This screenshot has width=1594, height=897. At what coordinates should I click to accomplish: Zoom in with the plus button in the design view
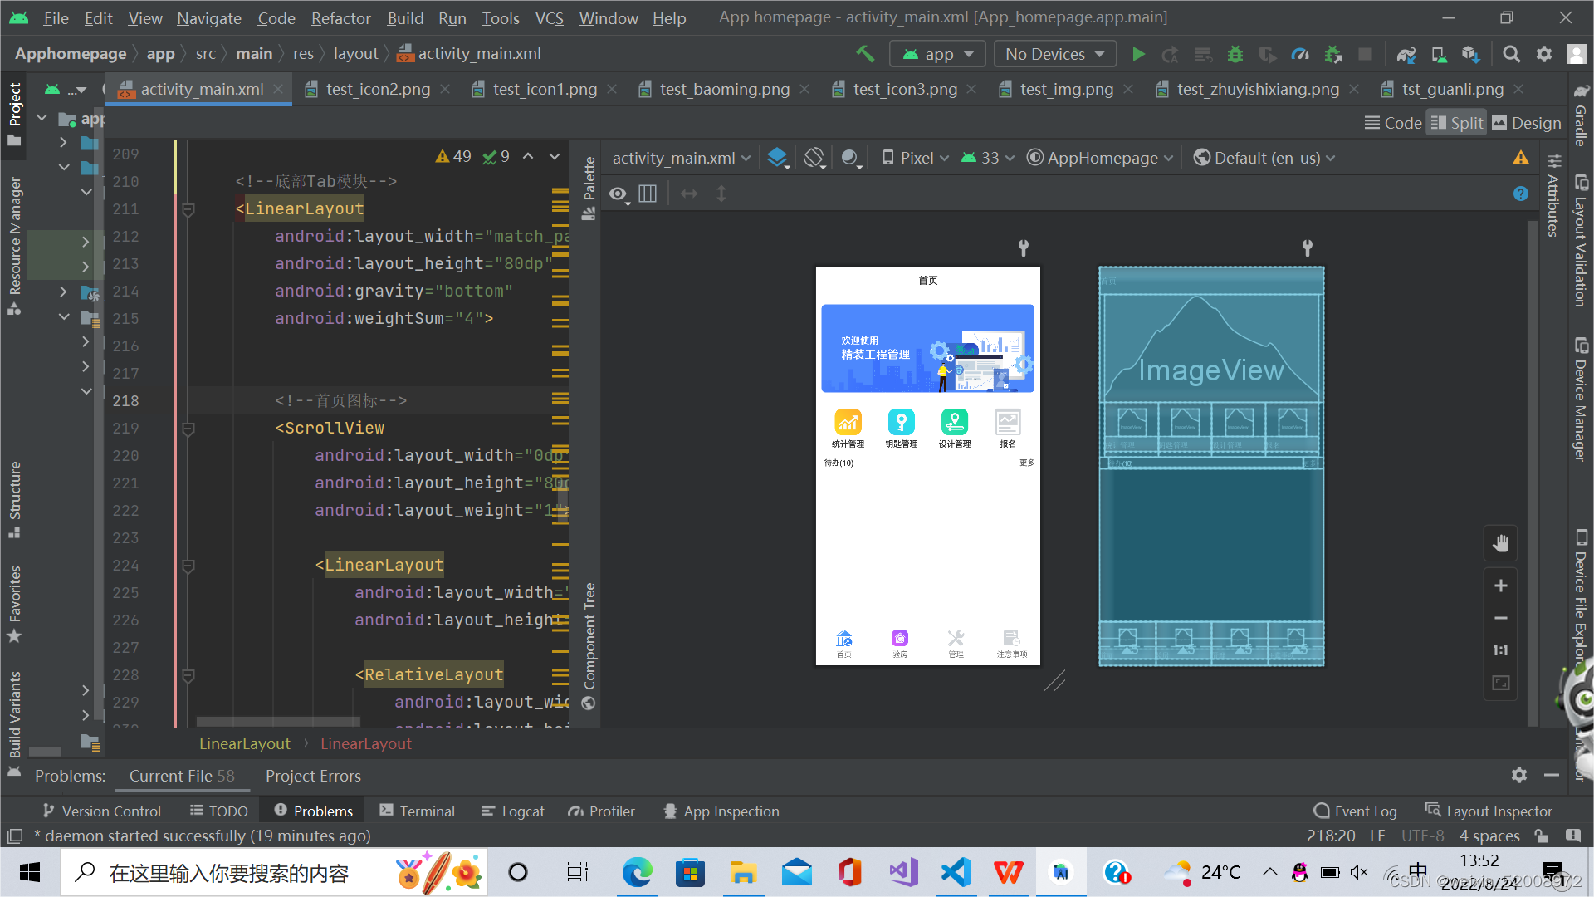(1500, 586)
